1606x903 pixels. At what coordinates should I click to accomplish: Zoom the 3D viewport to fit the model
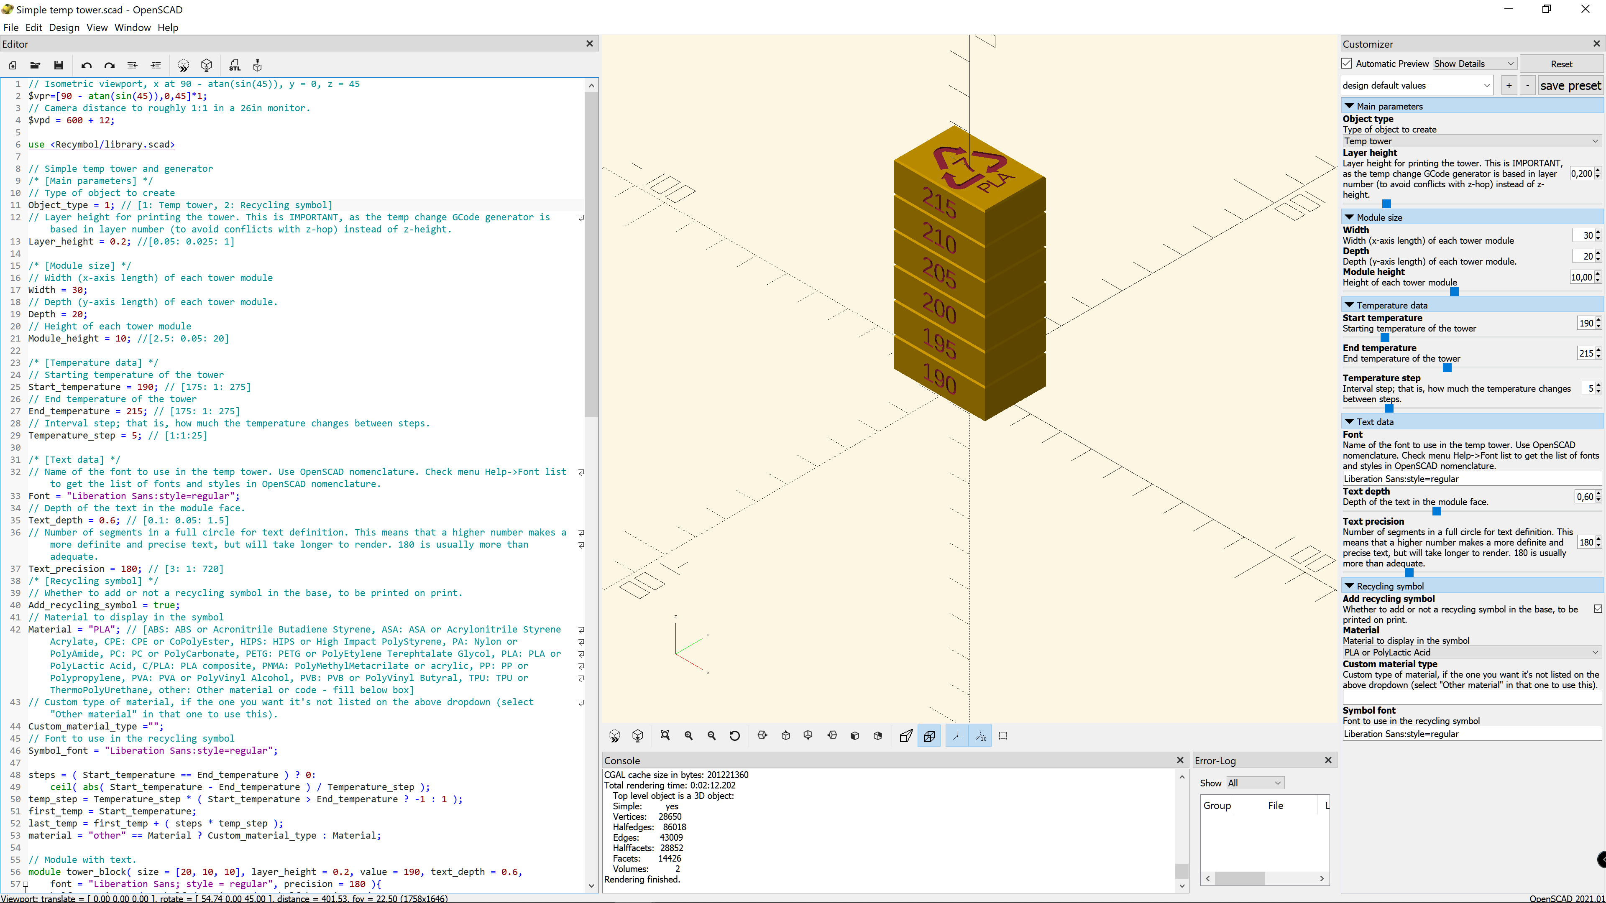click(665, 735)
